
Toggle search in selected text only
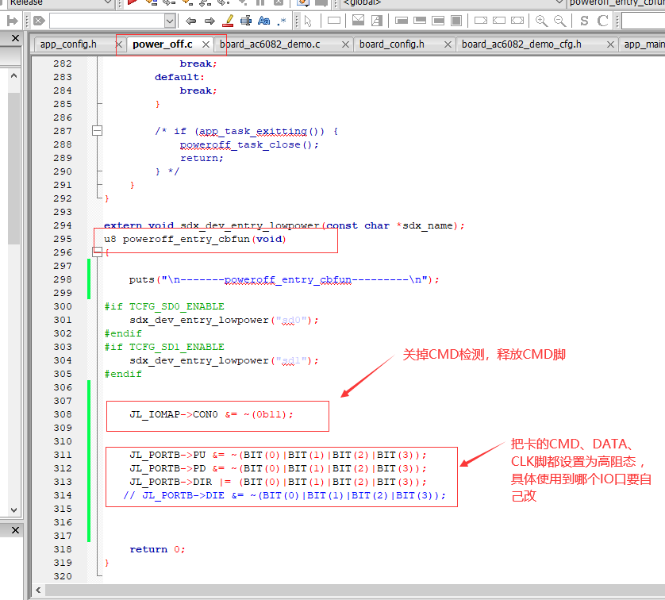click(x=246, y=21)
